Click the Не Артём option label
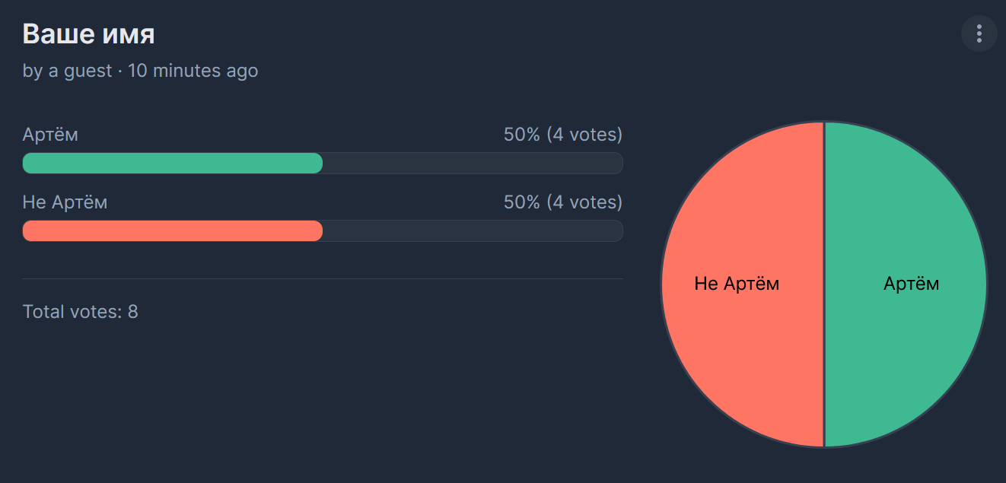Screen dimensions: 1006x483 tap(65, 202)
